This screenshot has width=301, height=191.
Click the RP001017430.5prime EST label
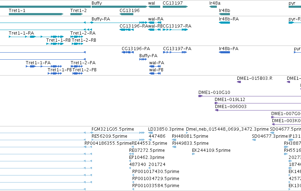click(x=156, y=172)
